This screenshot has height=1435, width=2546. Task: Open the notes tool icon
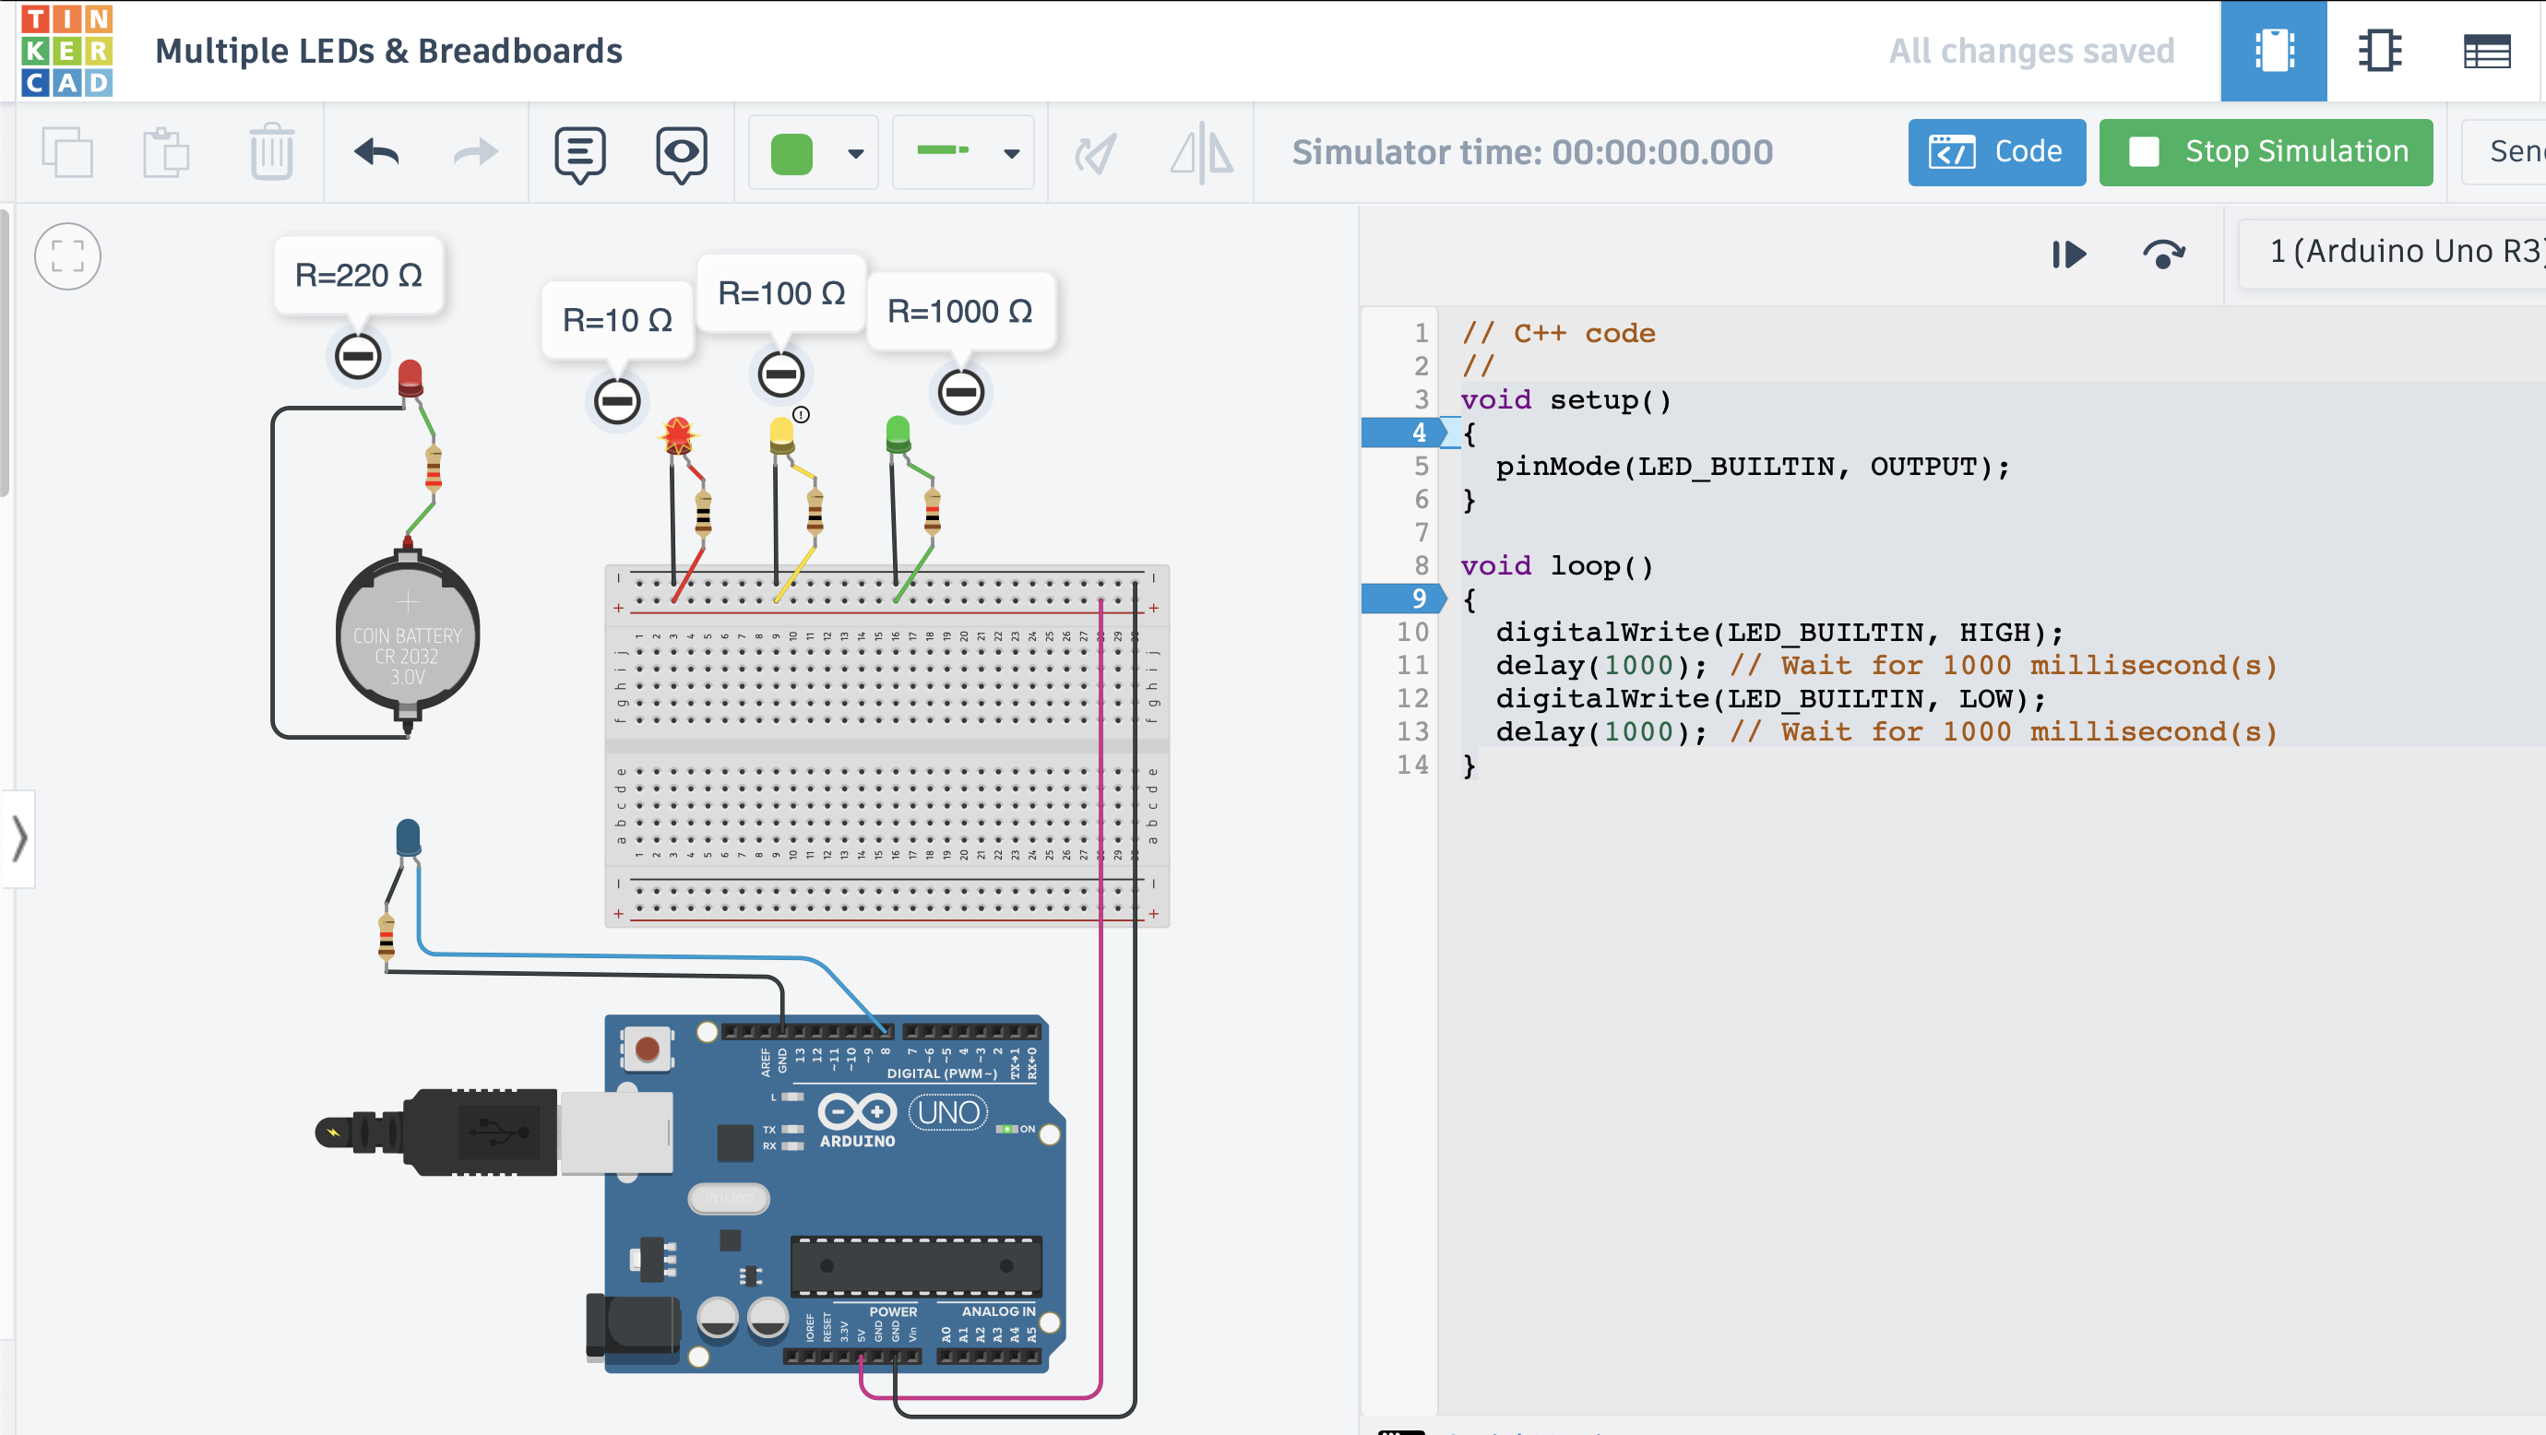[x=579, y=153]
